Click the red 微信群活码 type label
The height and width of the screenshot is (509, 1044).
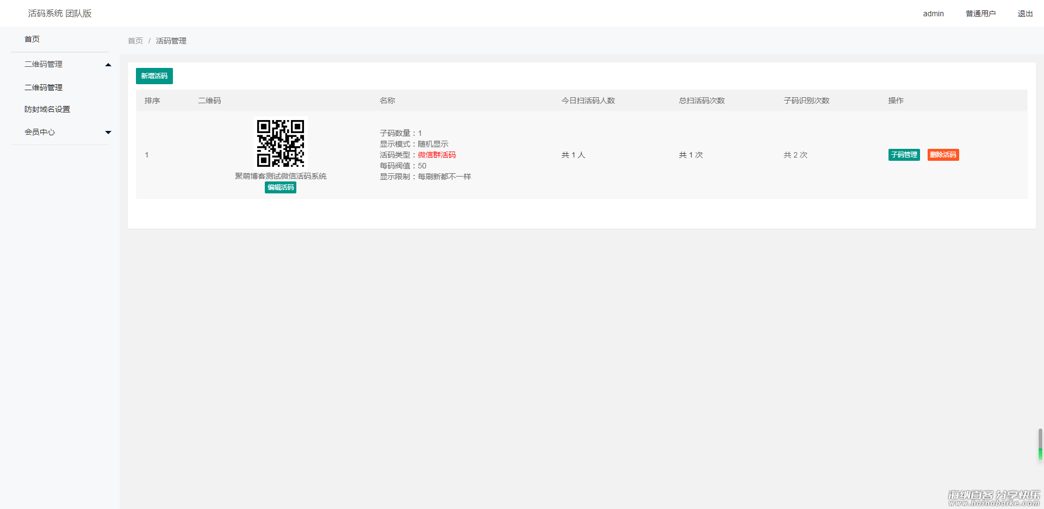437,155
